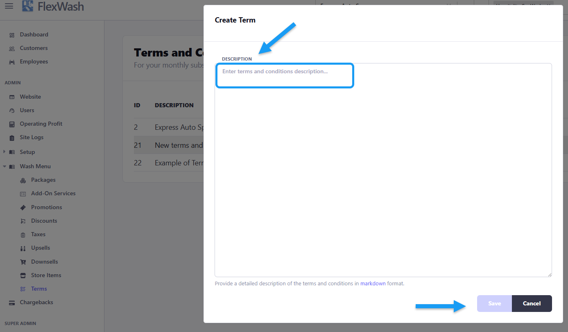Click the Express Auto Sp row description

coord(179,127)
